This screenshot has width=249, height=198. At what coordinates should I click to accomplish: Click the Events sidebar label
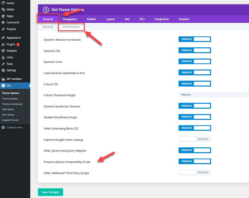click(x=10, y=3)
